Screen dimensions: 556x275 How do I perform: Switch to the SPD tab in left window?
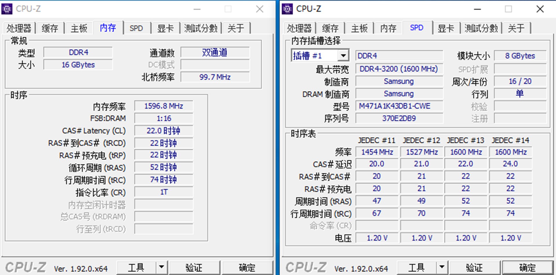click(x=136, y=28)
